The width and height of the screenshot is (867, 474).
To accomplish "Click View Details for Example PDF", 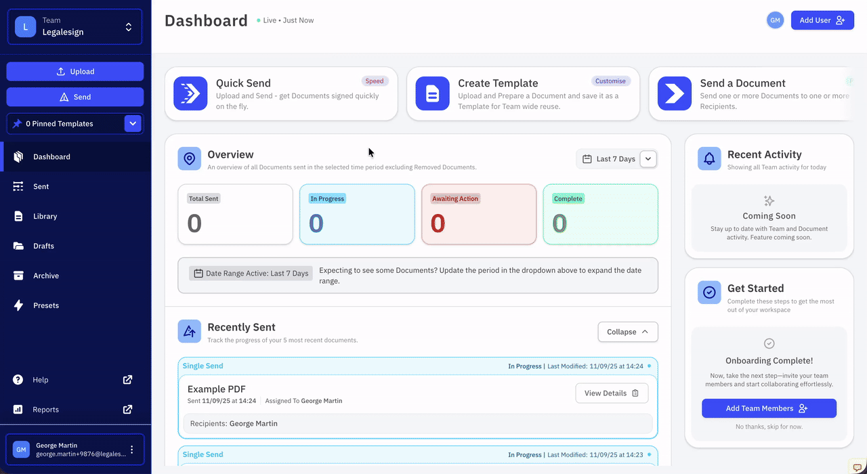I will (611, 393).
